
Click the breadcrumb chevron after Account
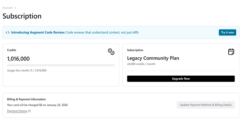(15, 8)
